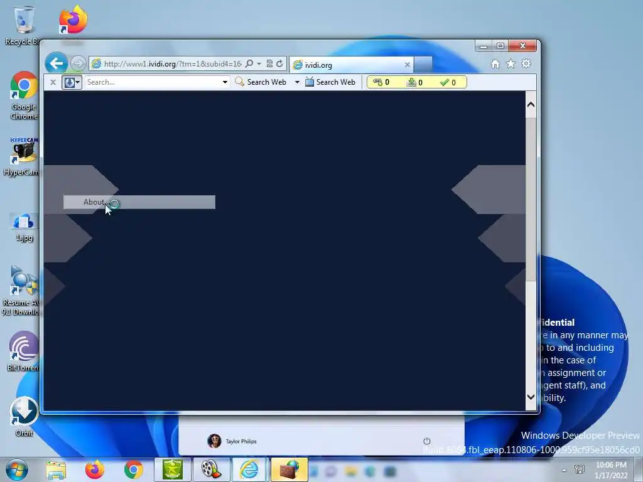Open the address bar autocomplete dropdown arrow
This screenshot has width=643, height=482.
pyautogui.click(x=259, y=64)
